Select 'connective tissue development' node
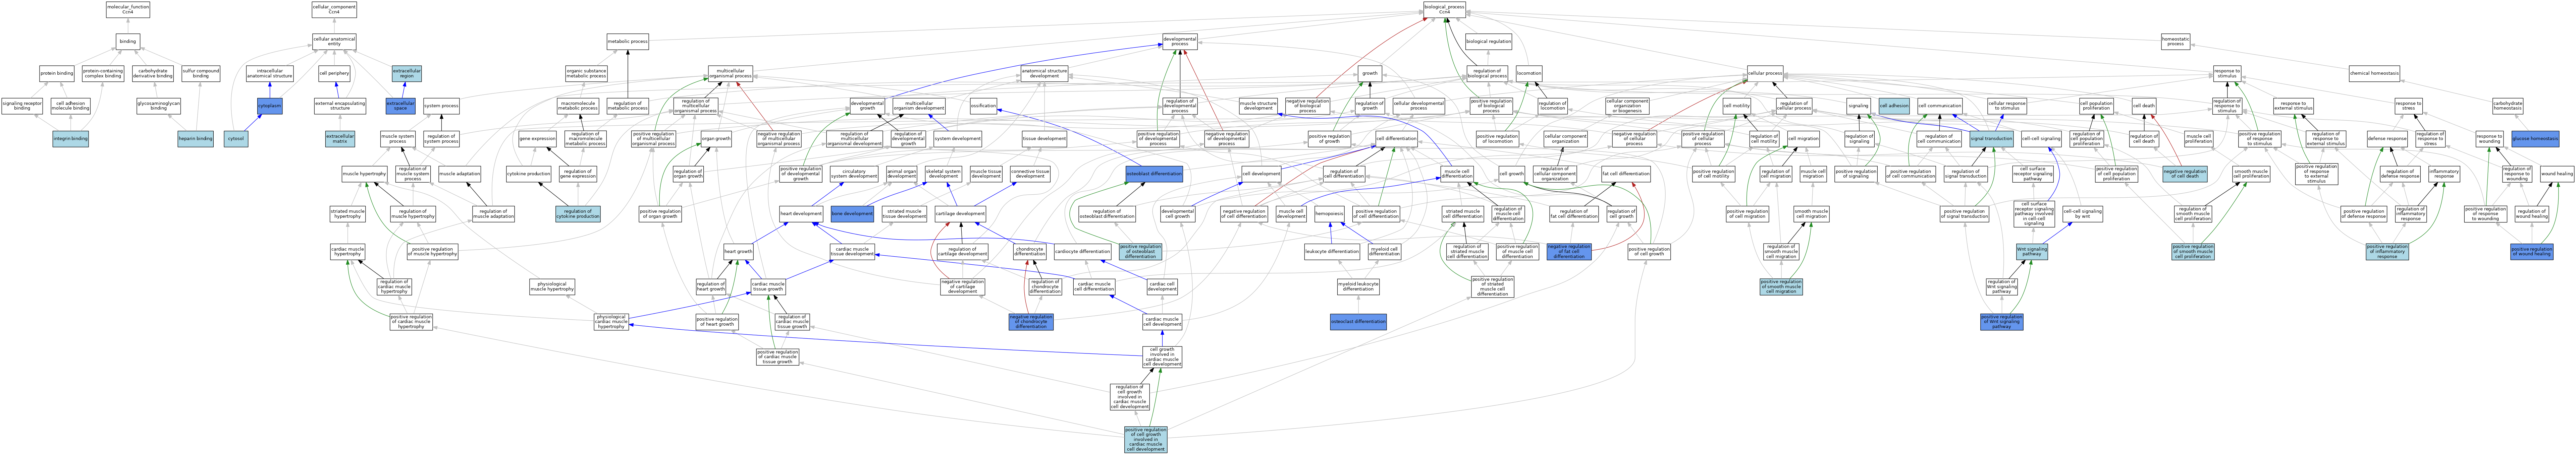Screen dimensions: 2576x455 1030,174
